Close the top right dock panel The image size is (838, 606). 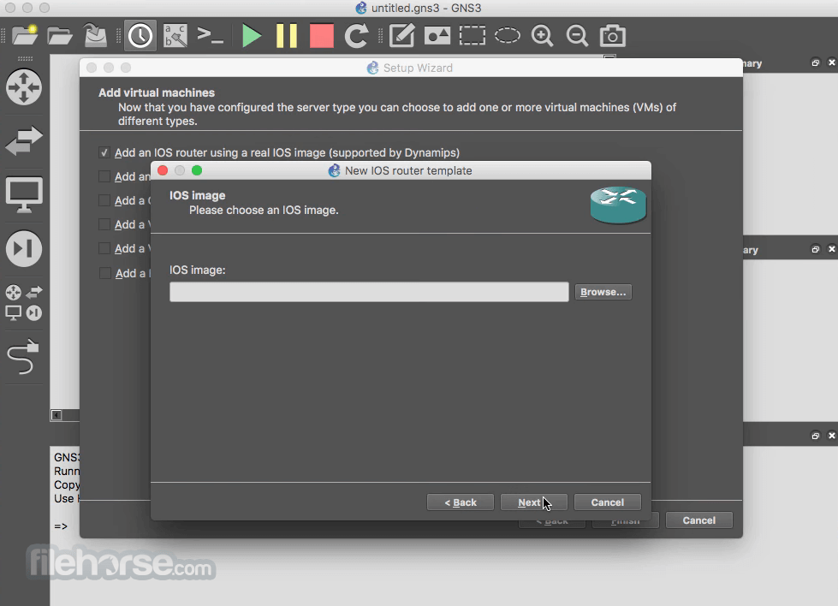pyautogui.click(x=832, y=63)
